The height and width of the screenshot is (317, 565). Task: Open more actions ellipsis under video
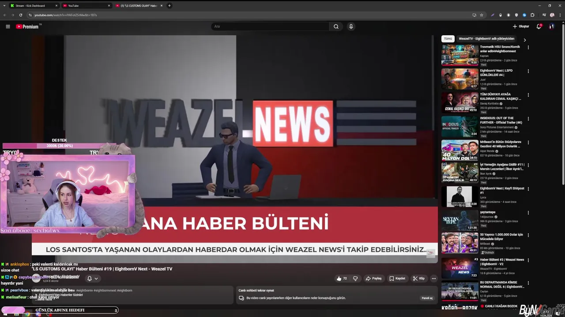[x=433, y=278]
